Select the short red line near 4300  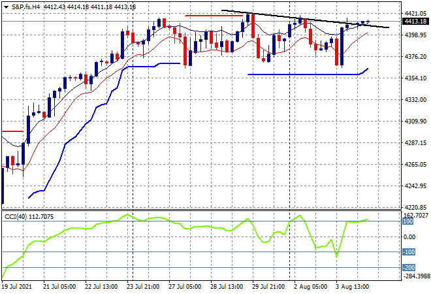(12, 131)
